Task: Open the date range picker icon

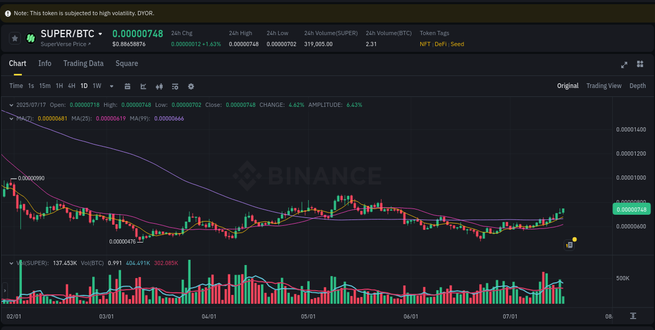Action: [127, 86]
